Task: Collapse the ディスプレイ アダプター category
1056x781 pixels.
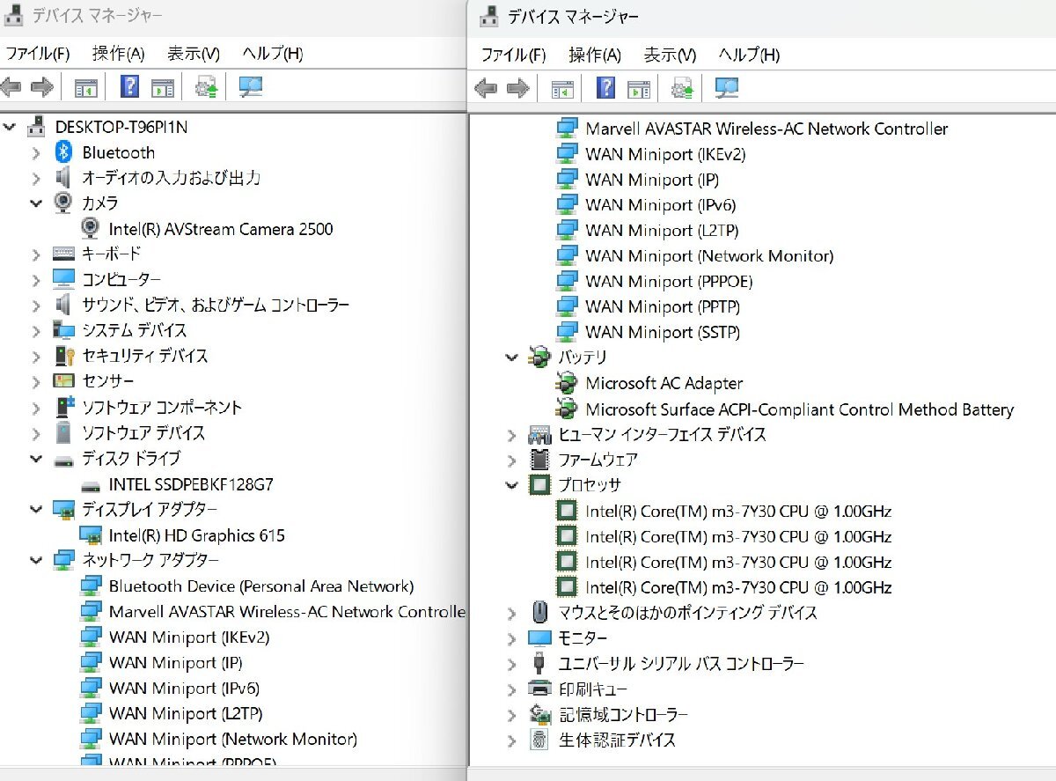Action: [36, 509]
